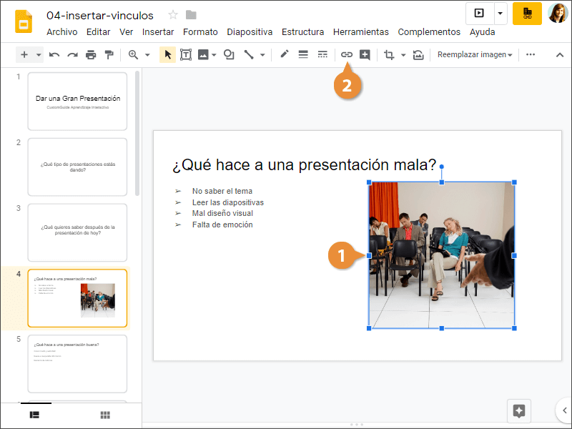
Task: Click the border color pencil icon
Action: point(284,54)
